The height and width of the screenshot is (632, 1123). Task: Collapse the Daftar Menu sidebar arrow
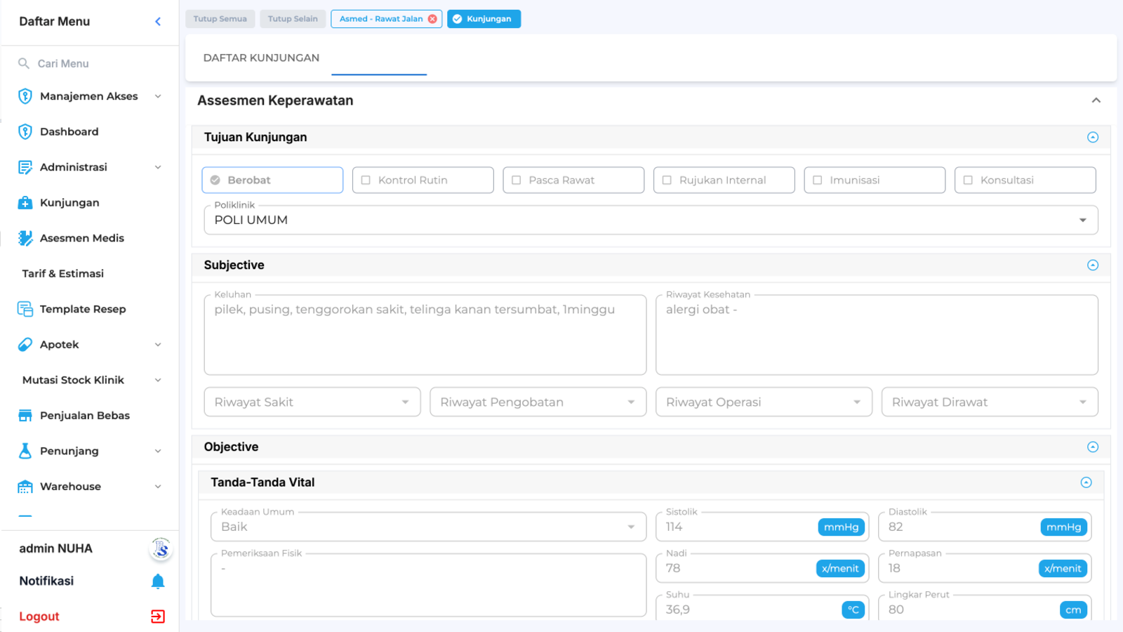coord(158,22)
